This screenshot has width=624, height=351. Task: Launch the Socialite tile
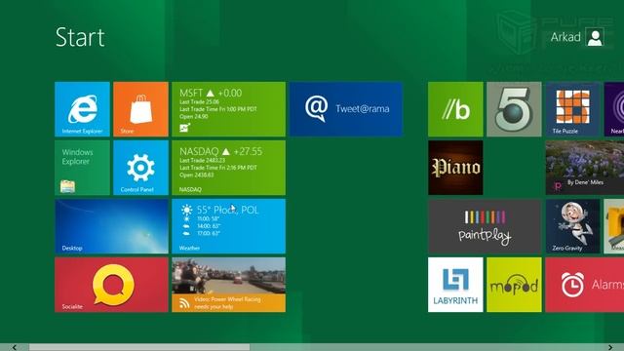coord(111,285)
